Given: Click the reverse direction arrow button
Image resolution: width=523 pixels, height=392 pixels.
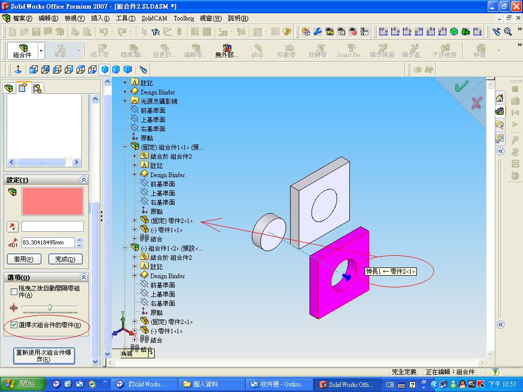Looking at the screenshot, I should [x=13, y=227].
